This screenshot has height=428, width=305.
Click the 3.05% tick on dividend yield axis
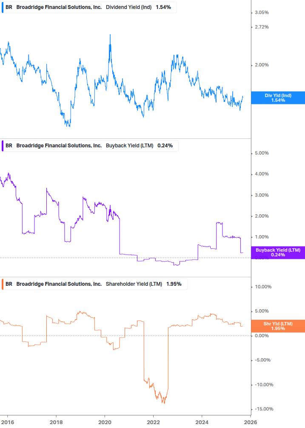(x=262, y=12)
